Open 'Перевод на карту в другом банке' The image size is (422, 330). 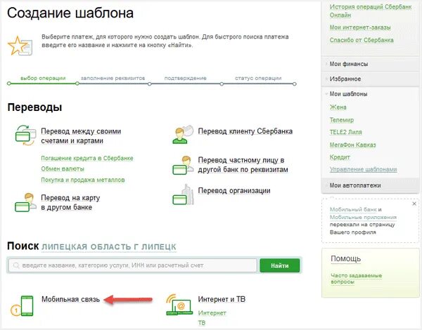pos(70,202)
